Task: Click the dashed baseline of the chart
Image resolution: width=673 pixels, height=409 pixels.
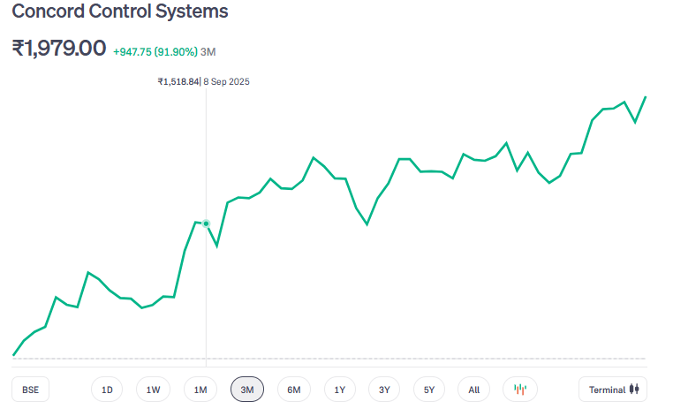Action: click(x=353, y=358)
